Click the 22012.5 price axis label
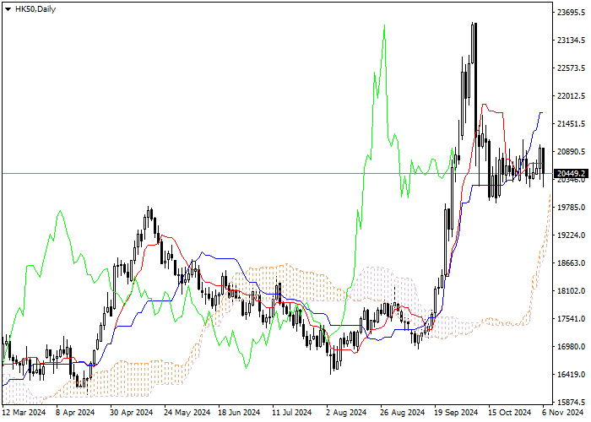The height and width of the screenshot is (422, 591). [571, 95]
